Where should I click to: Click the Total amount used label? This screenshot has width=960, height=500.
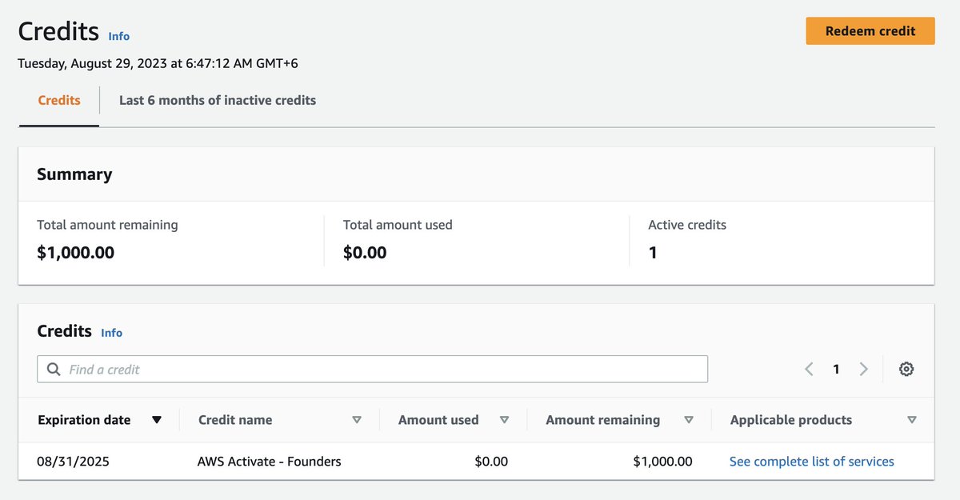pyautogui.click(x=398, y=225)
